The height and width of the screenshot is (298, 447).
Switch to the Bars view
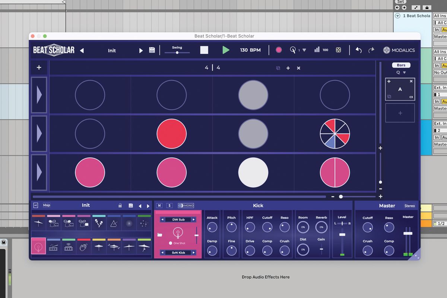(x=401, y=65)
